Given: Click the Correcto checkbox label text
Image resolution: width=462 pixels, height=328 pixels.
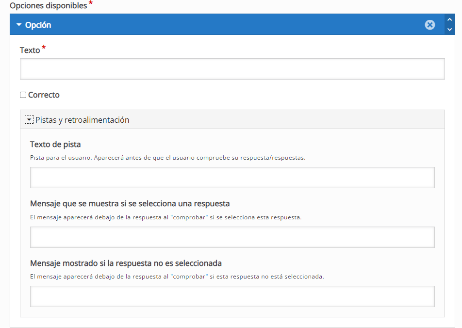Looking at the screenshot, I should click(x=44, y=95).
